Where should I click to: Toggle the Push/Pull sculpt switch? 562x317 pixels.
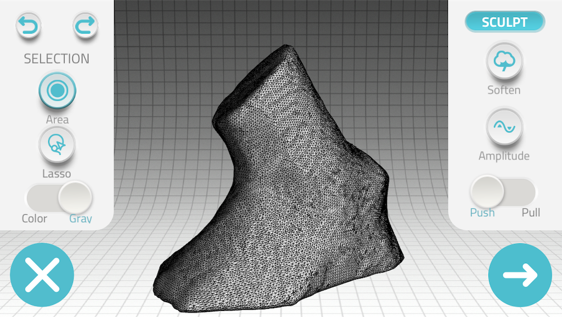click(503, 192)
